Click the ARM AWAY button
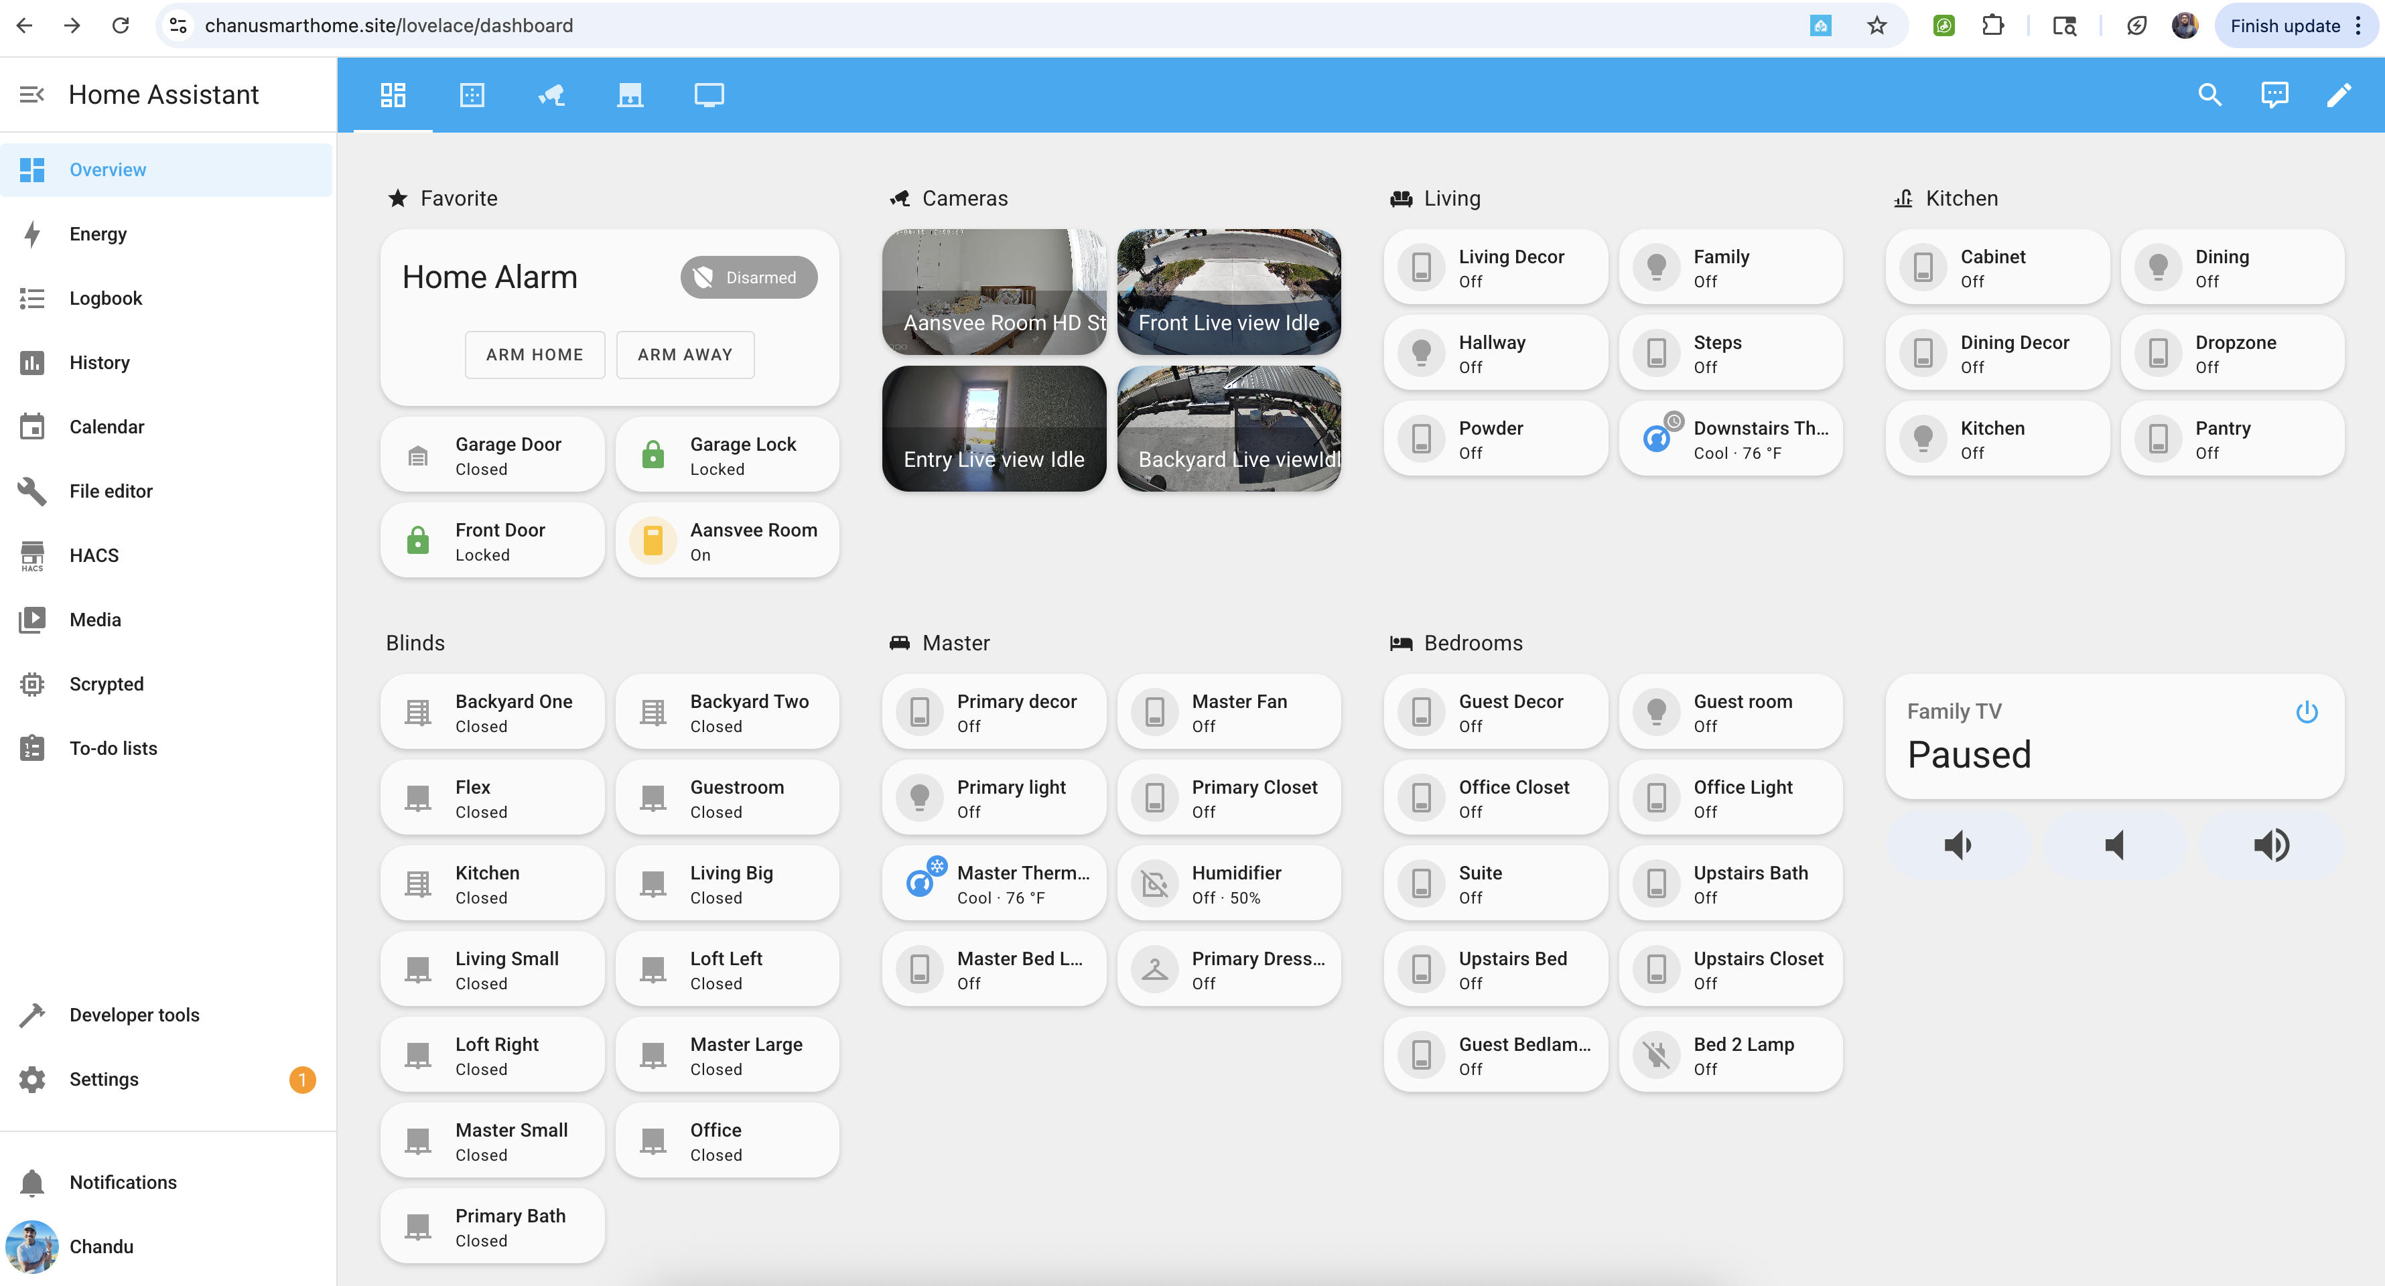 tap(685, 354)
